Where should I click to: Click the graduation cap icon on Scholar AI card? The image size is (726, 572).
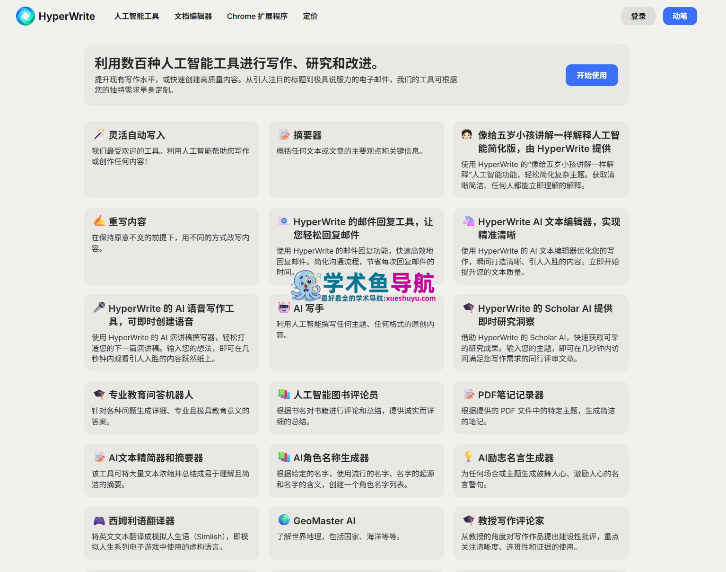point(469,307)
